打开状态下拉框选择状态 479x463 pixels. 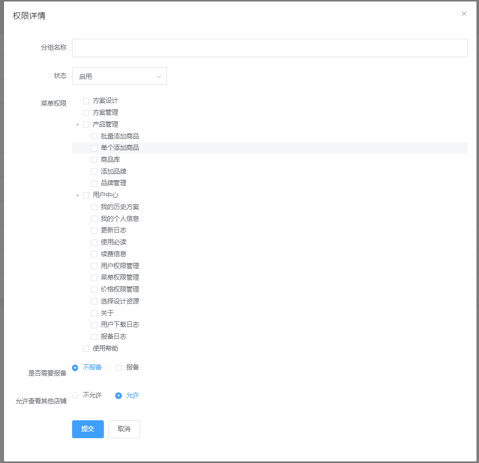(x=119, y=76)
